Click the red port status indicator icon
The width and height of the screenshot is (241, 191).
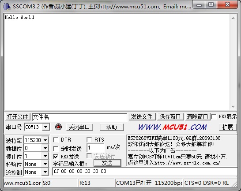click(58, 127)
